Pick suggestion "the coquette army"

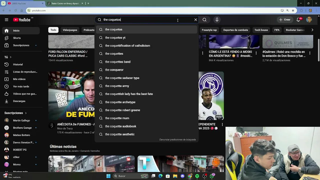pyautogui.click(x=146, y=86)
